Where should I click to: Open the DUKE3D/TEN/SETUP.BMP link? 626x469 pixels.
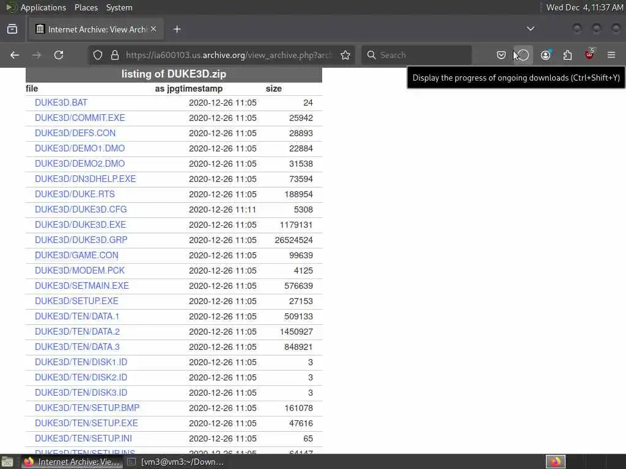[x=87, y=408]
